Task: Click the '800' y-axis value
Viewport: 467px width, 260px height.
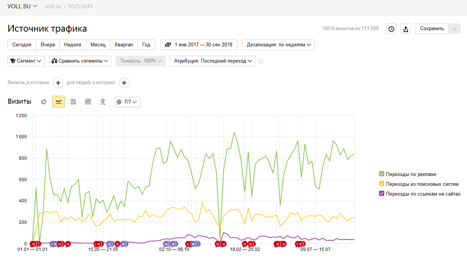Action: [23, 158]
